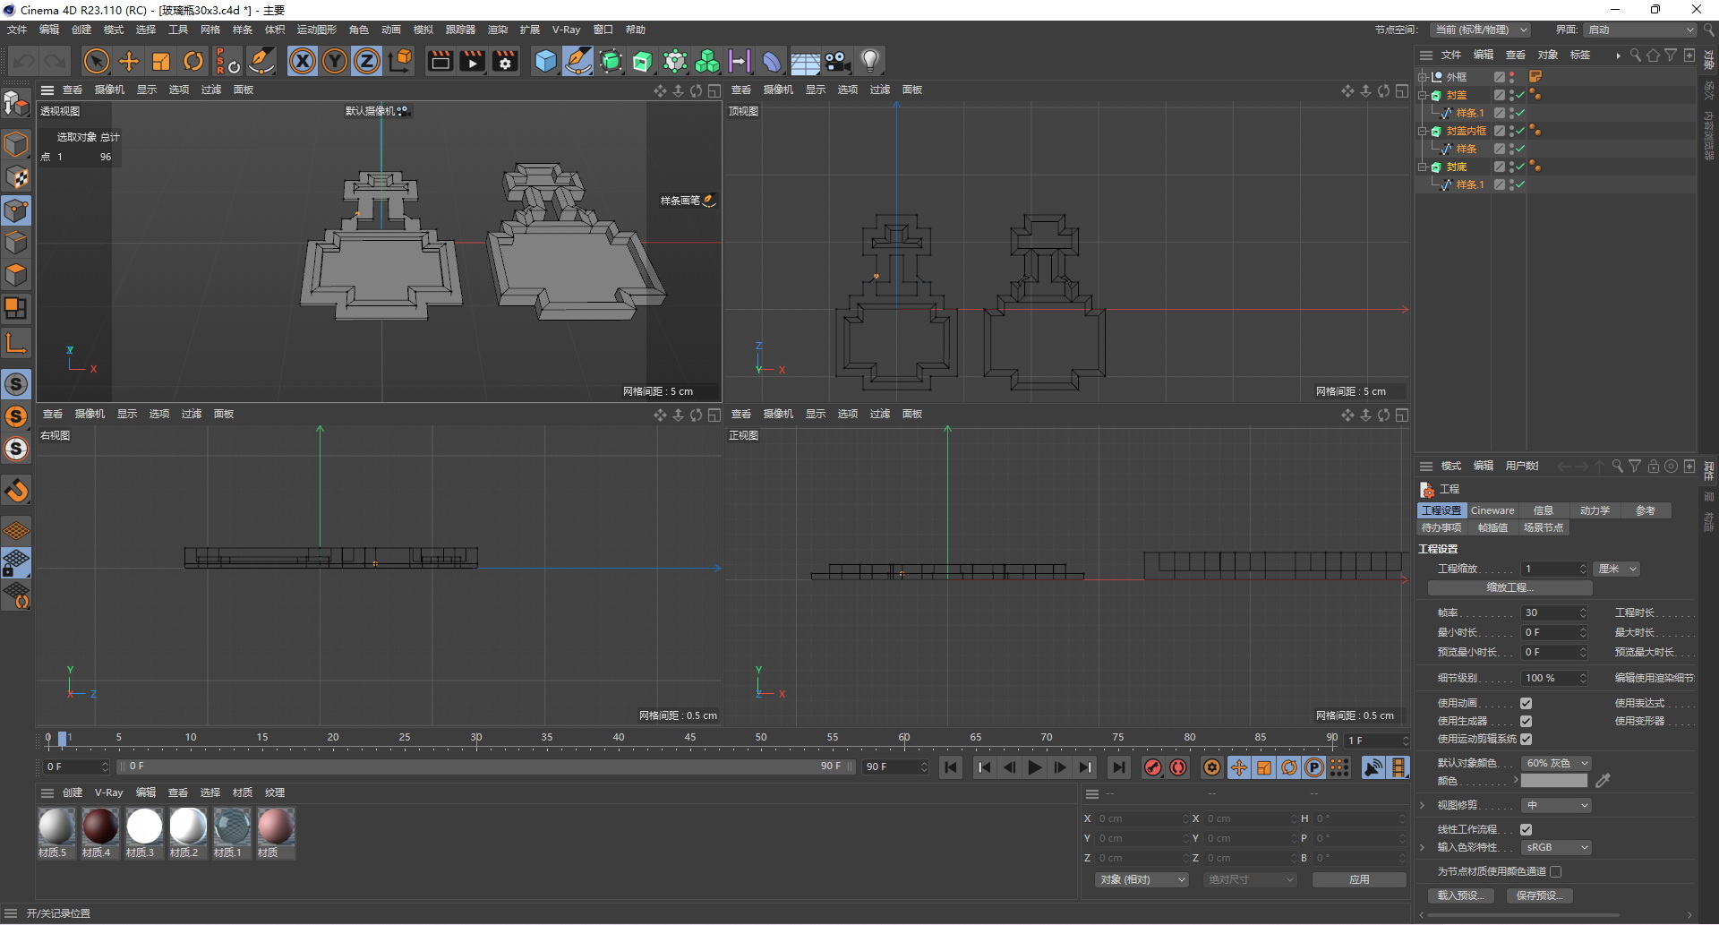
Task: Select the Scale tool
Action: pos(161,61)
